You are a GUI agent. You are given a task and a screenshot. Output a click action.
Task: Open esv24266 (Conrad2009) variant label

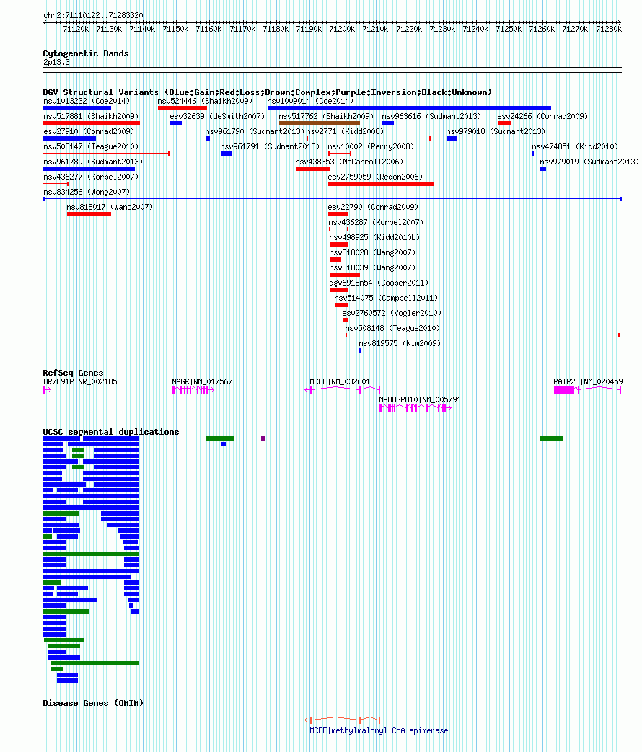point(542,117)
